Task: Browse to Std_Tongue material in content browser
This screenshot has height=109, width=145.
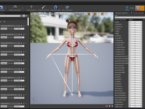Action: coord(24,26)
